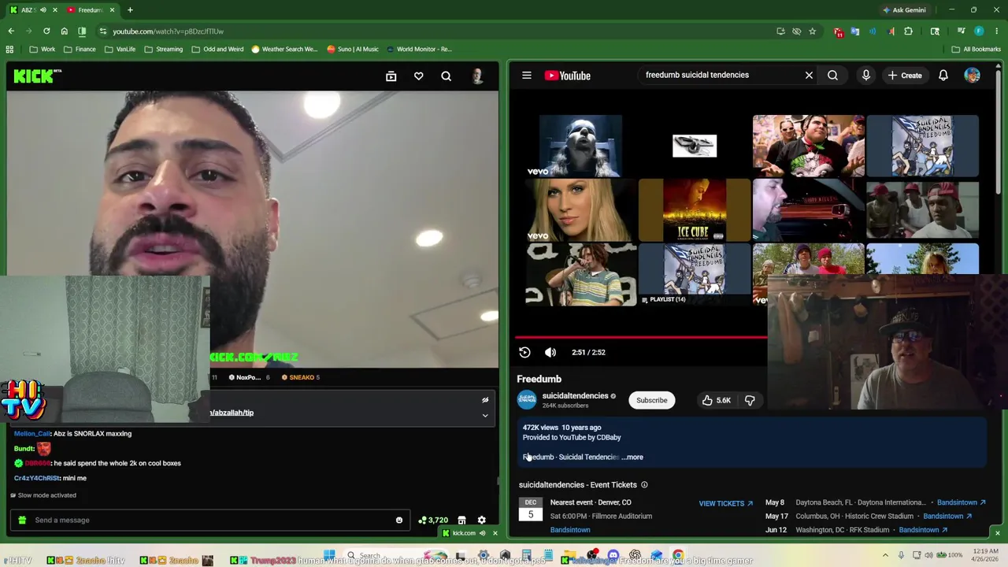Open the Odd and Weird bookmarks folder
The width and height of the screenshot is (1008, 567).
[217, 49]
